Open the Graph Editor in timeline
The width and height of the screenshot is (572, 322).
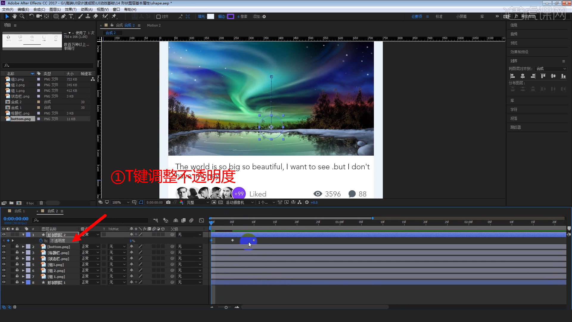point(202,220)
